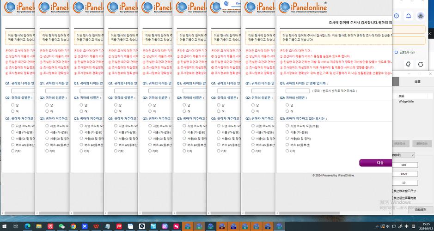Click the network icon in system tray
Image resolution: width=434 pixels, height=231 pixels.
(x=394, y=226)
